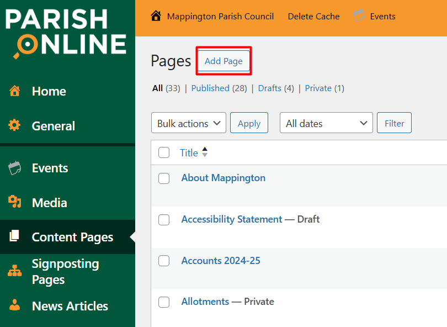
Task: Select the Media icon in sidebar
Action: click(15, 202)
